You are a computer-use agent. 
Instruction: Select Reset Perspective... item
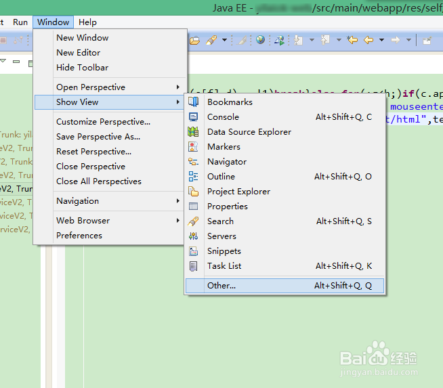click(110, 152)
